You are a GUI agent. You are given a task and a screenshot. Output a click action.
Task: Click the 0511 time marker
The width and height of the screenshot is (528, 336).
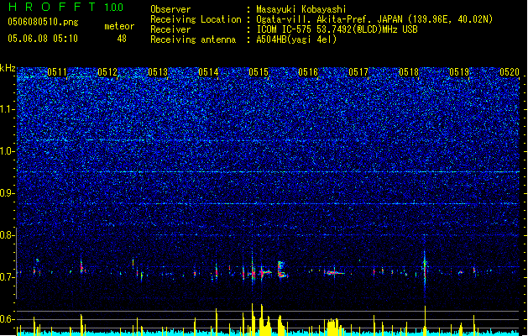57,72
